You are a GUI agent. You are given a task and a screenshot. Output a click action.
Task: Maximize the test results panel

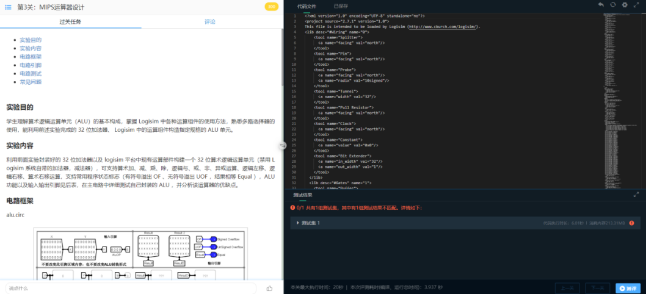point(637,195)
